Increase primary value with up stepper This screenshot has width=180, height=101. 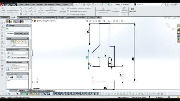tap(27, 68)
